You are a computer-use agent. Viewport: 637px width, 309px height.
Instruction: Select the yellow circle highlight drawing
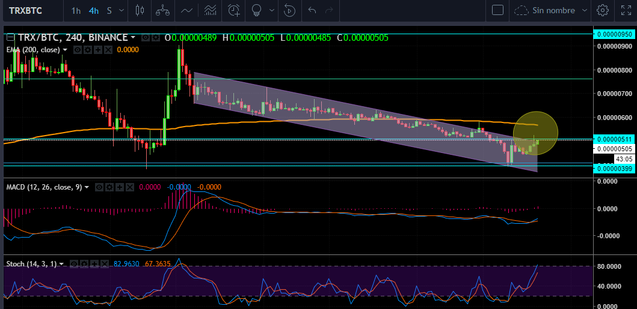click(535, 133)
